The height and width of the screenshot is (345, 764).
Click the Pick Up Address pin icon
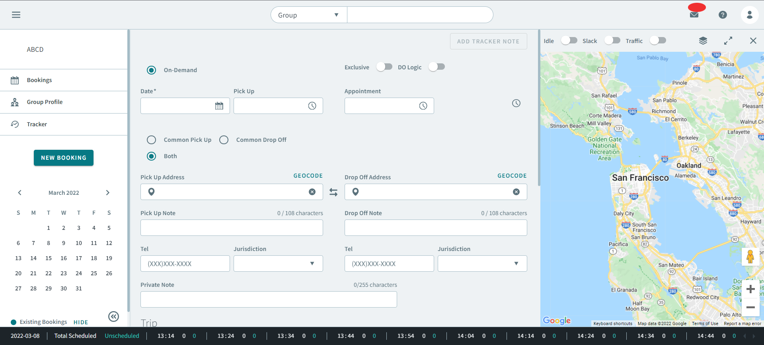[151, 192]
